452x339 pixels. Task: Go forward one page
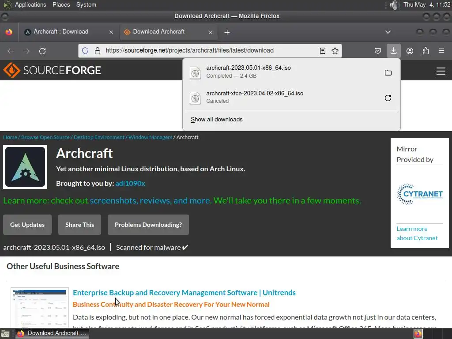(26, 51)
